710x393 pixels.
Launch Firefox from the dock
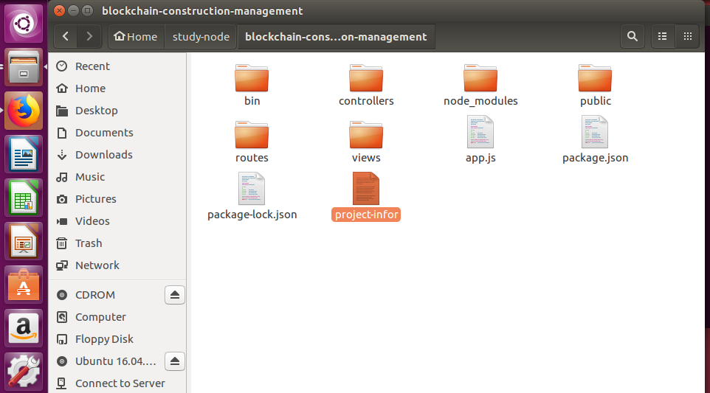click(24, 111)
